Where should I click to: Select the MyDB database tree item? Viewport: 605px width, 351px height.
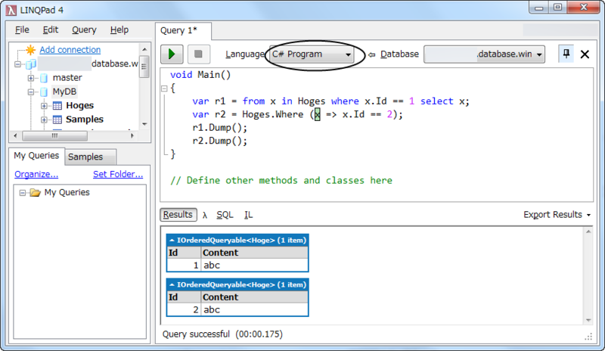[x=64, y=92]
